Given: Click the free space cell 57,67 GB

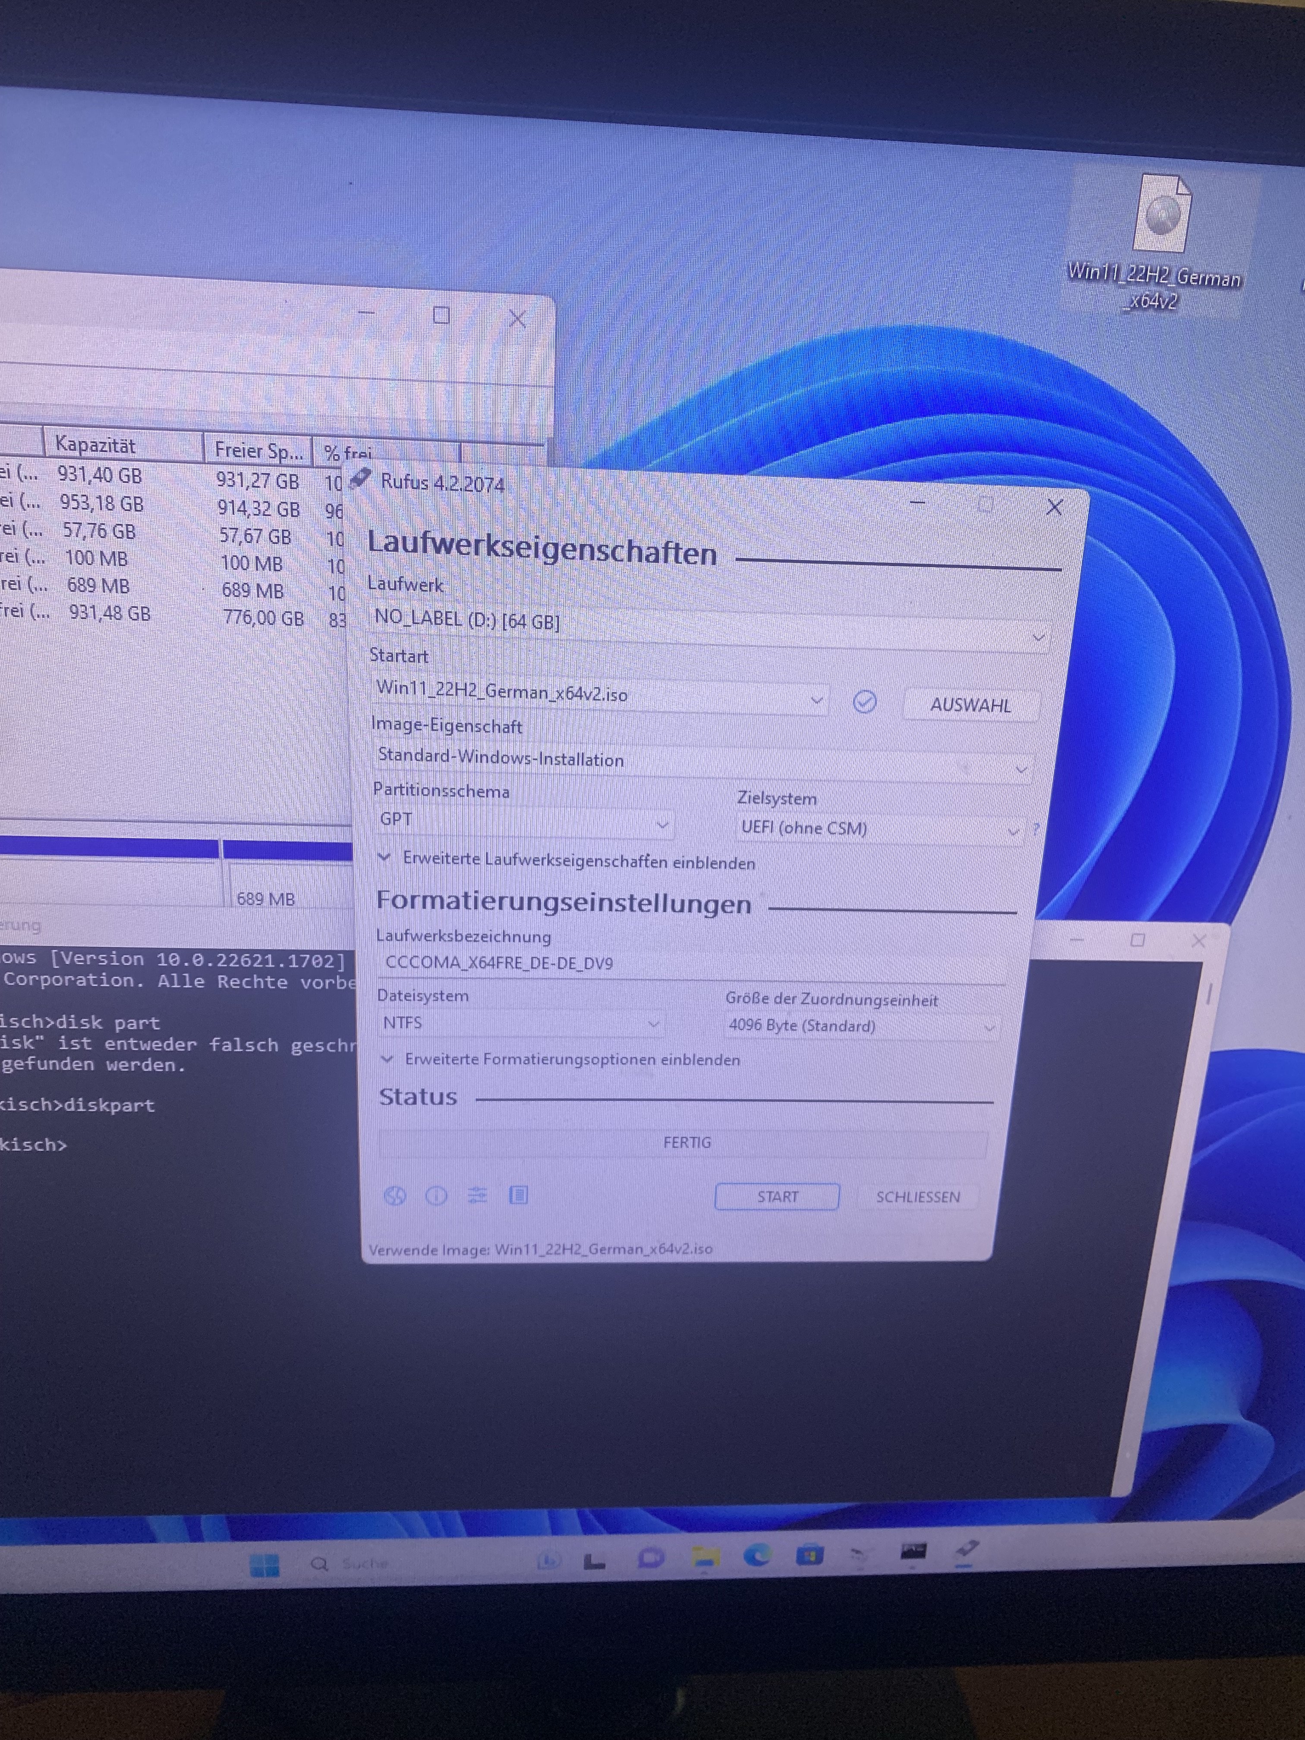Looking at the screenshot, I should click(x=255, y=536).
